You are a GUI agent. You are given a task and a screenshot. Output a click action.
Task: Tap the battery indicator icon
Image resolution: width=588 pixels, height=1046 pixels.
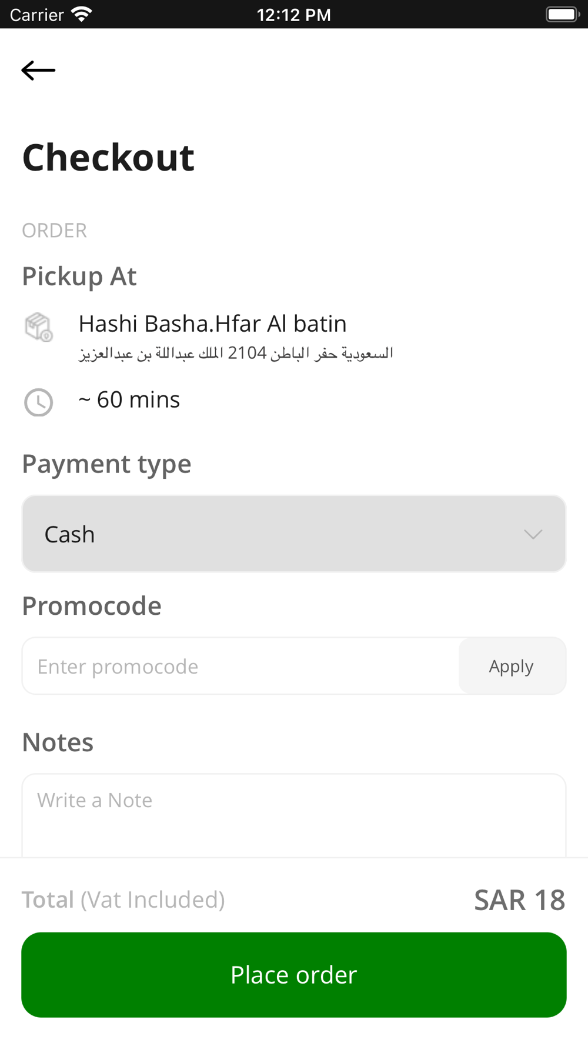[x=563, y=14]
